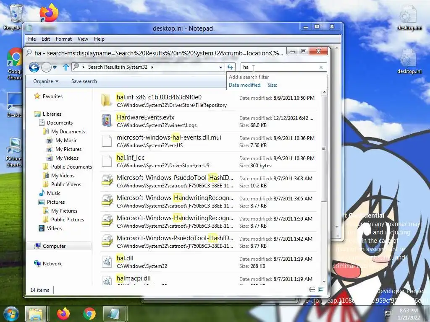This screenshot has height=322, width=430.
Task: Select the lower desktop.ini icon on desktop
Action: click(x=409, y=61)
